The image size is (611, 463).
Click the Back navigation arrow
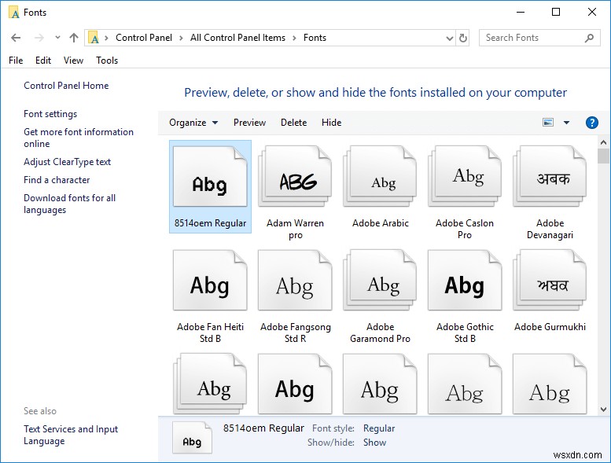tap(17, 38)
